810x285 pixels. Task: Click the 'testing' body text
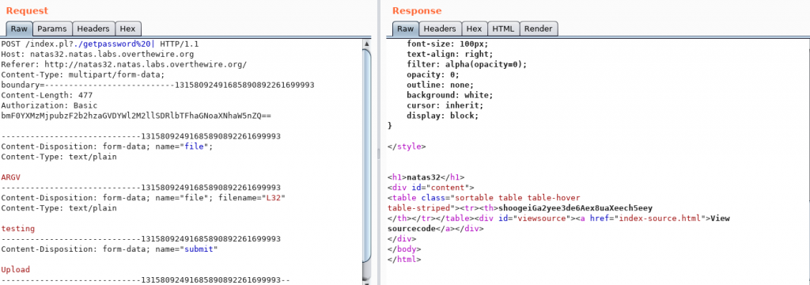point(17,228)
